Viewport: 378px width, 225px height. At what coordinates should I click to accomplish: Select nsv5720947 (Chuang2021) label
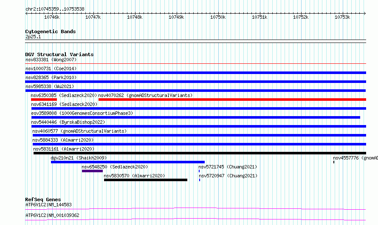tap(228, 176)
